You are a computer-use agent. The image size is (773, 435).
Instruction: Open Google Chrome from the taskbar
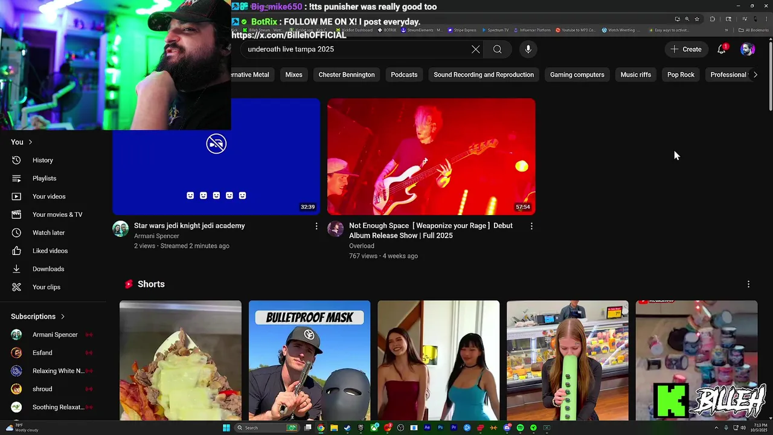[x=321, y=428]
